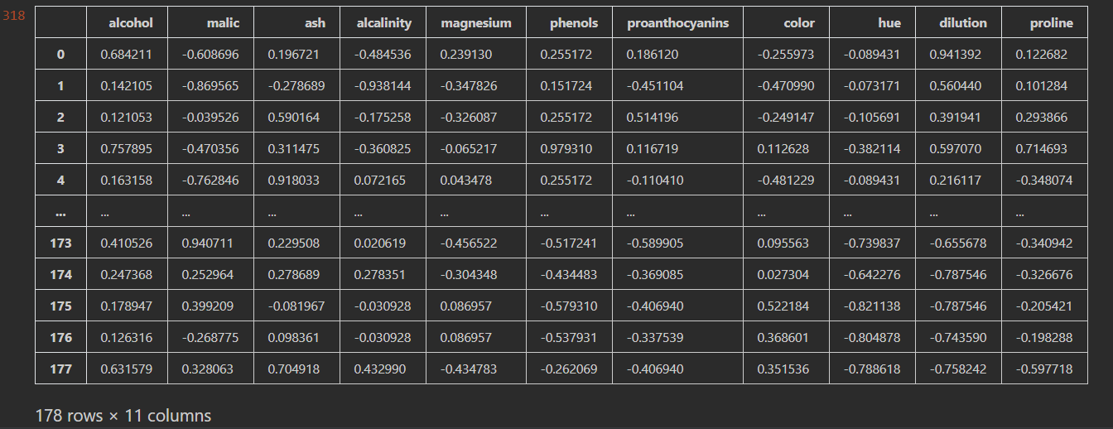Select the dilution column header

tap(963, 23)
